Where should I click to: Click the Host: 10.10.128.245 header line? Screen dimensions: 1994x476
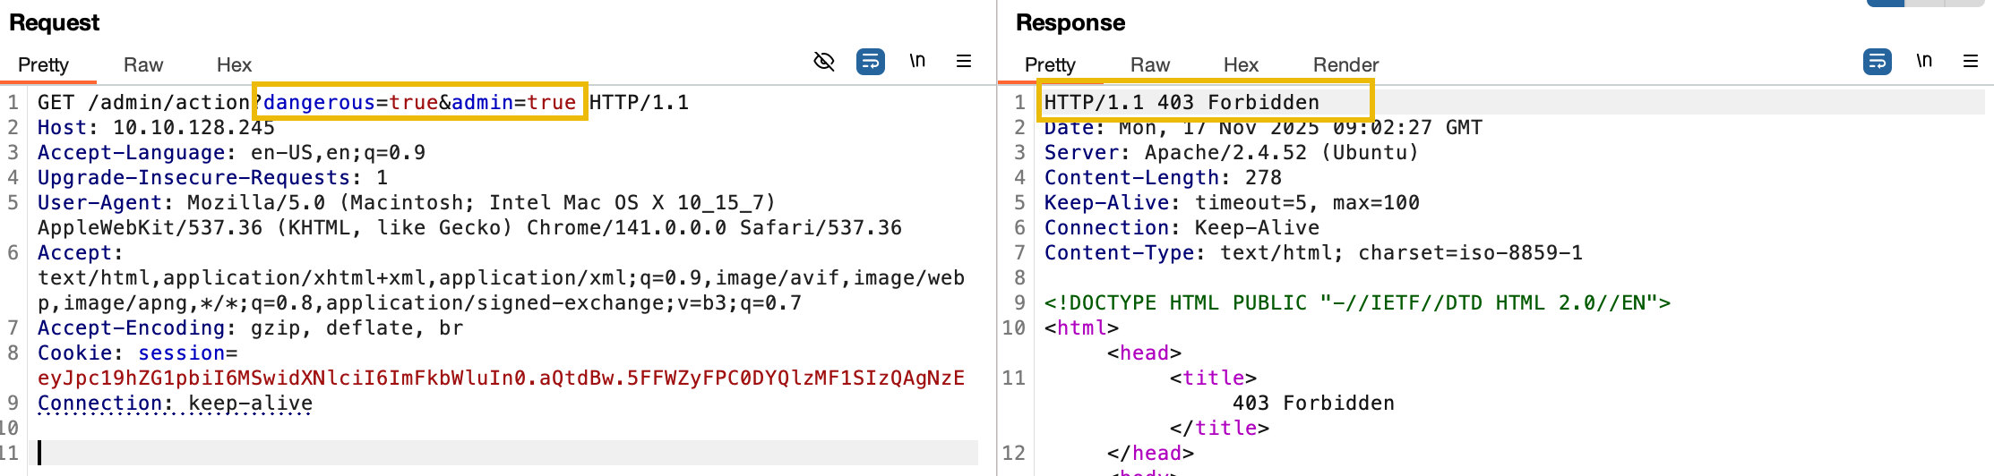(x=156, y=127)
